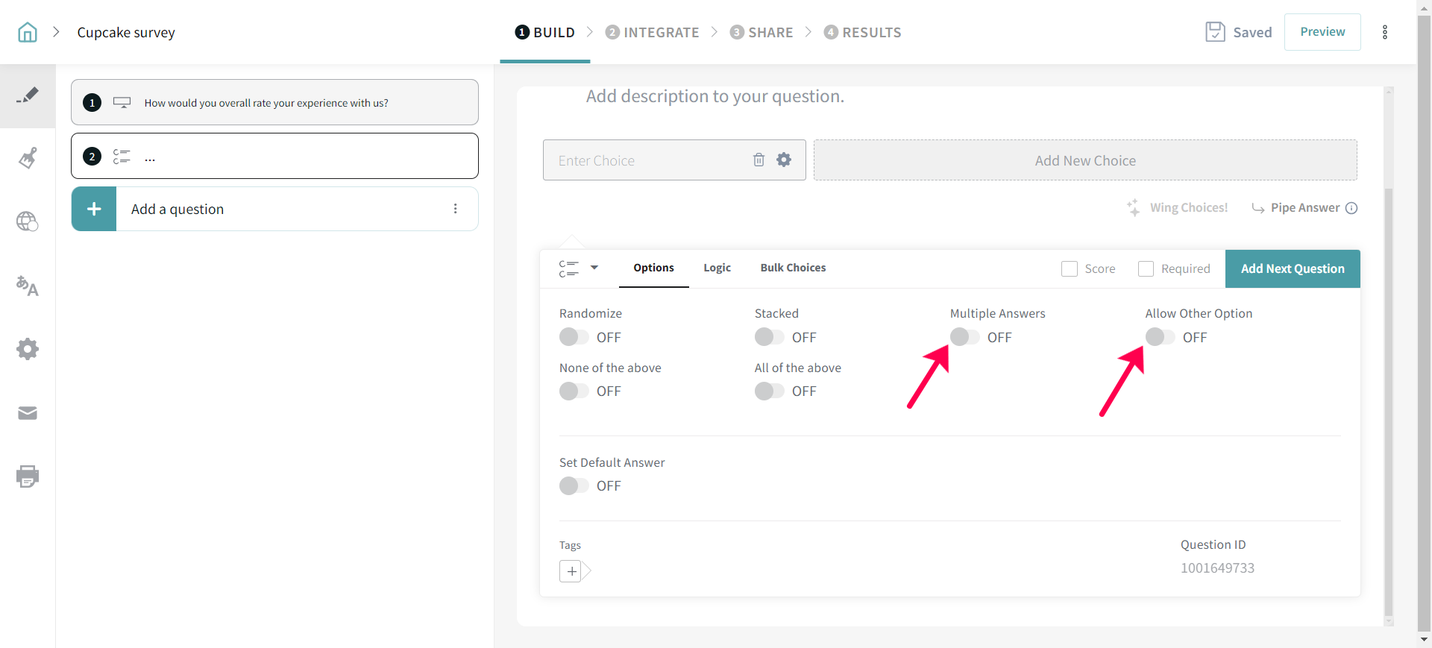Open the three-dot menu beside Preview
Image resolution: width=1432 pixels, height=648 pixels.
(1385, 32)
